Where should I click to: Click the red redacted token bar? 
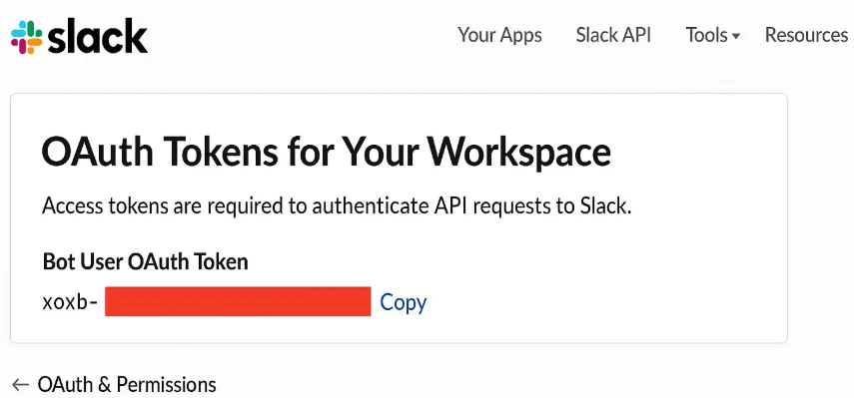click(238, 301)
